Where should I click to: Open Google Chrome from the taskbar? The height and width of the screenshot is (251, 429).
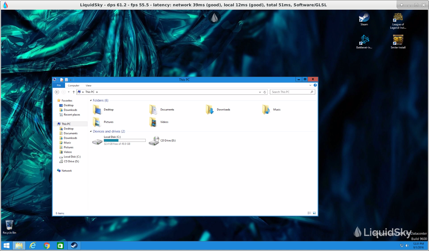click(47, 246)
